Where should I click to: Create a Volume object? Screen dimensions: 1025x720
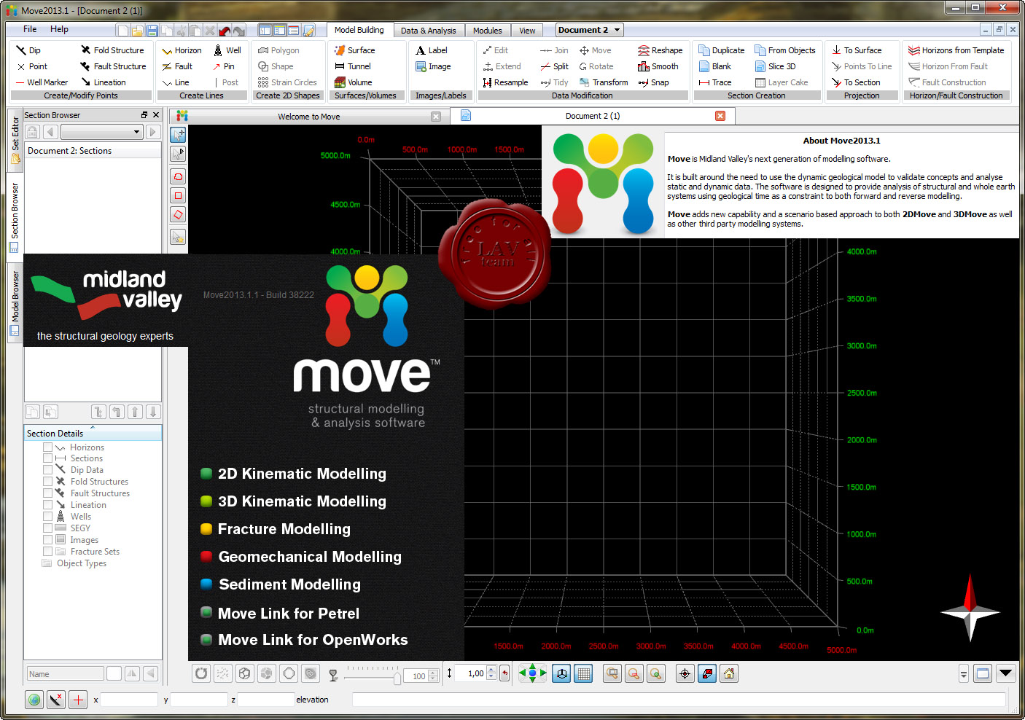(x=354, y=82)
